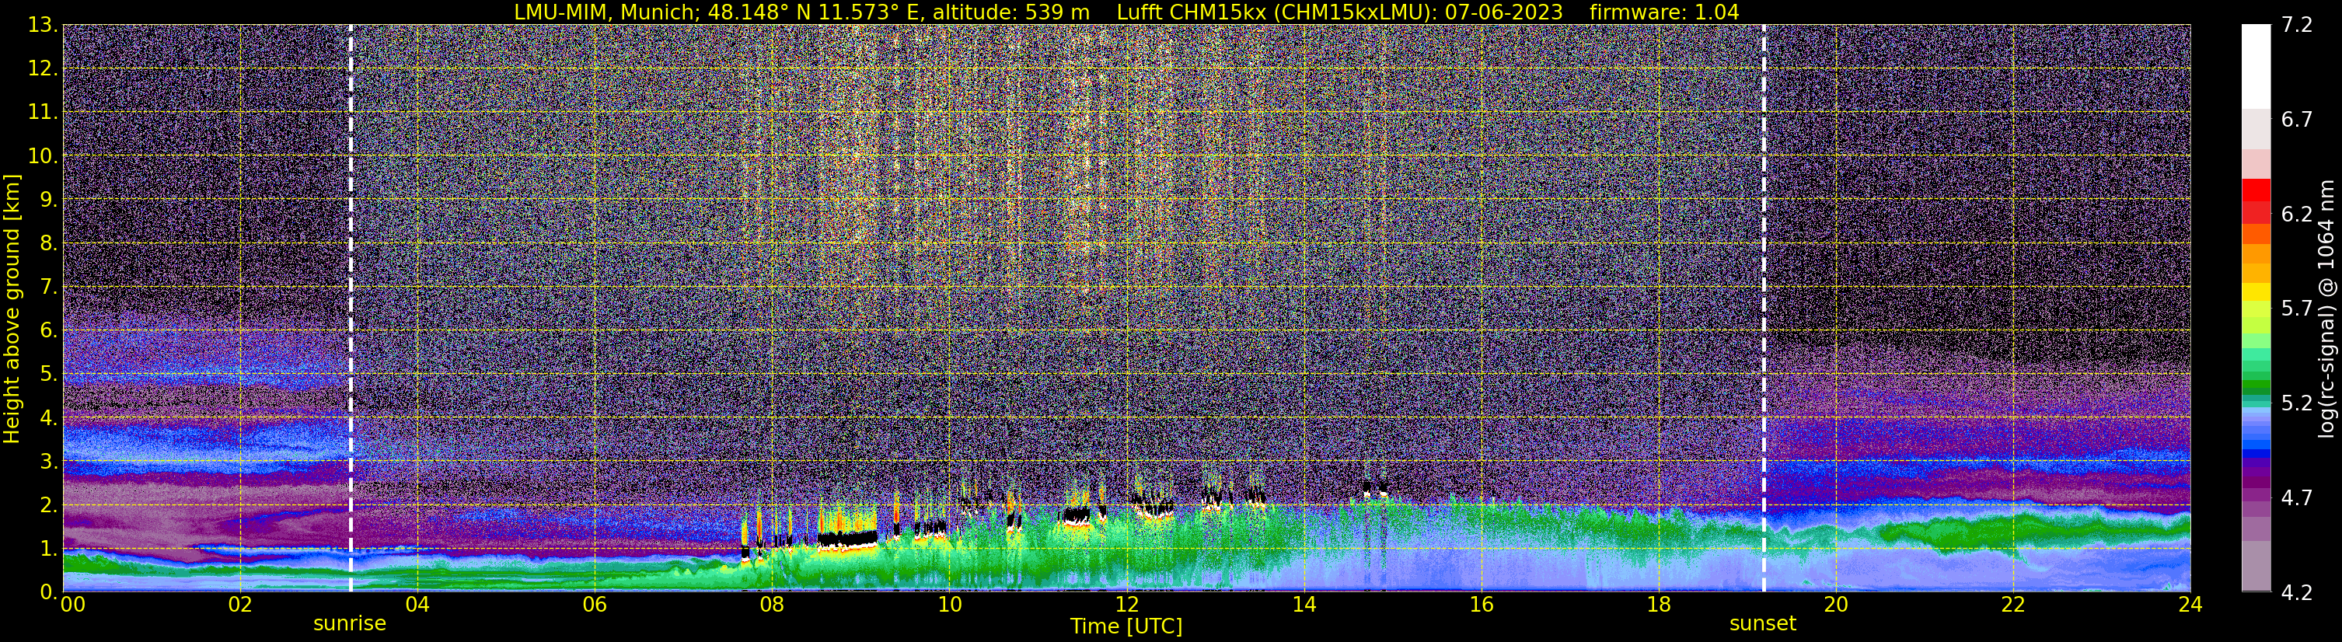
Task: Click the 10 km height tick label
Action: (x=43, y=156)
